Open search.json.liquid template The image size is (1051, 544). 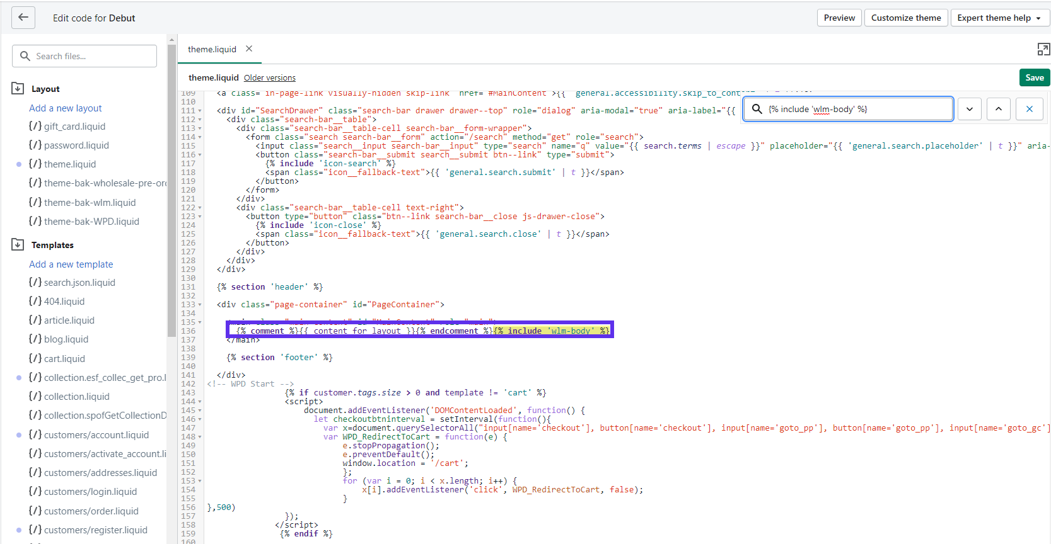tap(79, 283)
